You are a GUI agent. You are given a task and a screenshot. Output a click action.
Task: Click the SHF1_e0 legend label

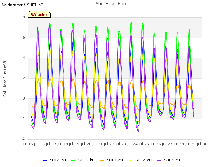click(115, 160)
